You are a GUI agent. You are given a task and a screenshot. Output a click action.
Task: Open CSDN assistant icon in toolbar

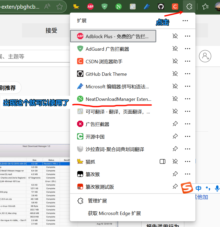(x=175, y=7)
